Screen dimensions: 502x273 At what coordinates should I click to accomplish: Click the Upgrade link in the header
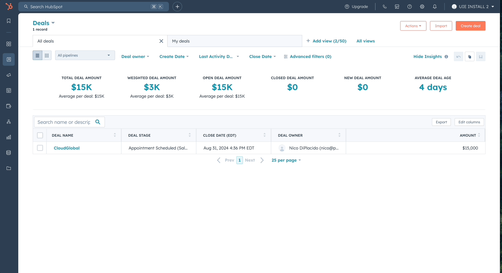point(360,7)
